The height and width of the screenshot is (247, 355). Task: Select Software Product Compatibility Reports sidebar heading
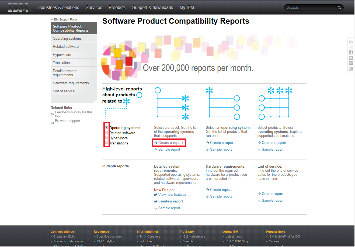74,28
